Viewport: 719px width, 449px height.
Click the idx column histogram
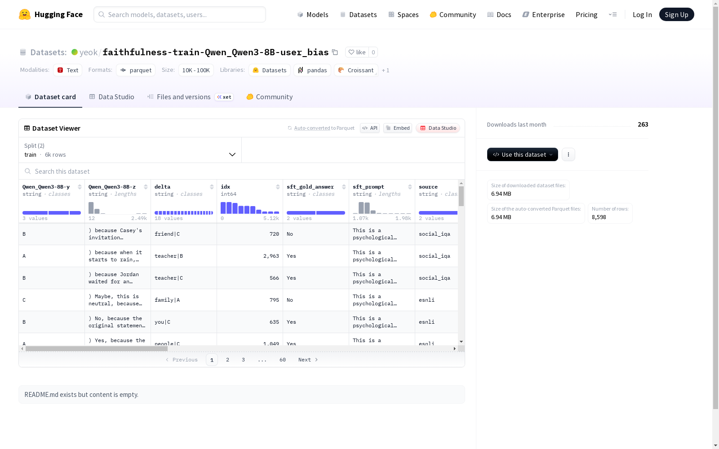(x=250, y=207)
